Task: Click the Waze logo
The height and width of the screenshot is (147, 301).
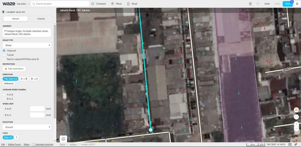Action: click(x=8, y=4)
